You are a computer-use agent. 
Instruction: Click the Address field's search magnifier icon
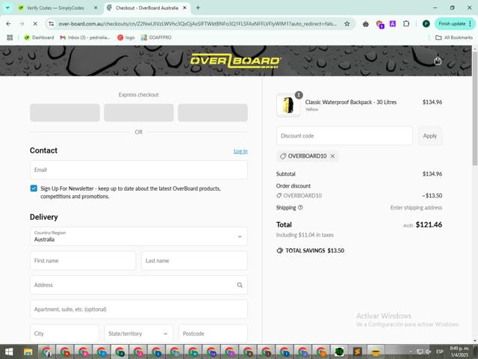[240, 285]
